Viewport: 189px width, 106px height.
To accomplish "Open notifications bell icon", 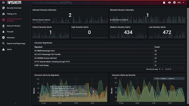I will tap(164, 2).
